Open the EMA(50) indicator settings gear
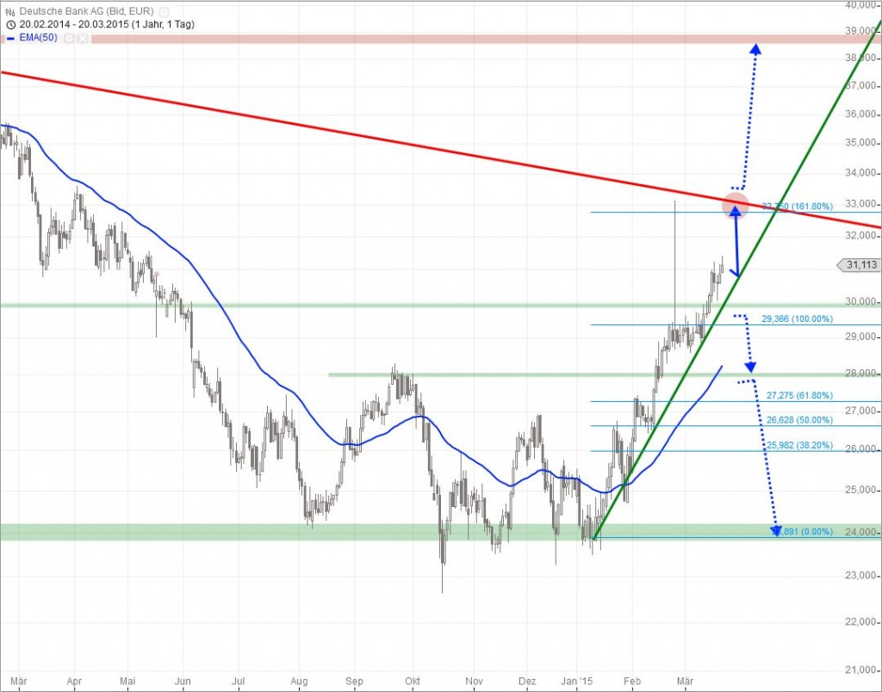Screen dimensions: 882x692 [68, 40]
